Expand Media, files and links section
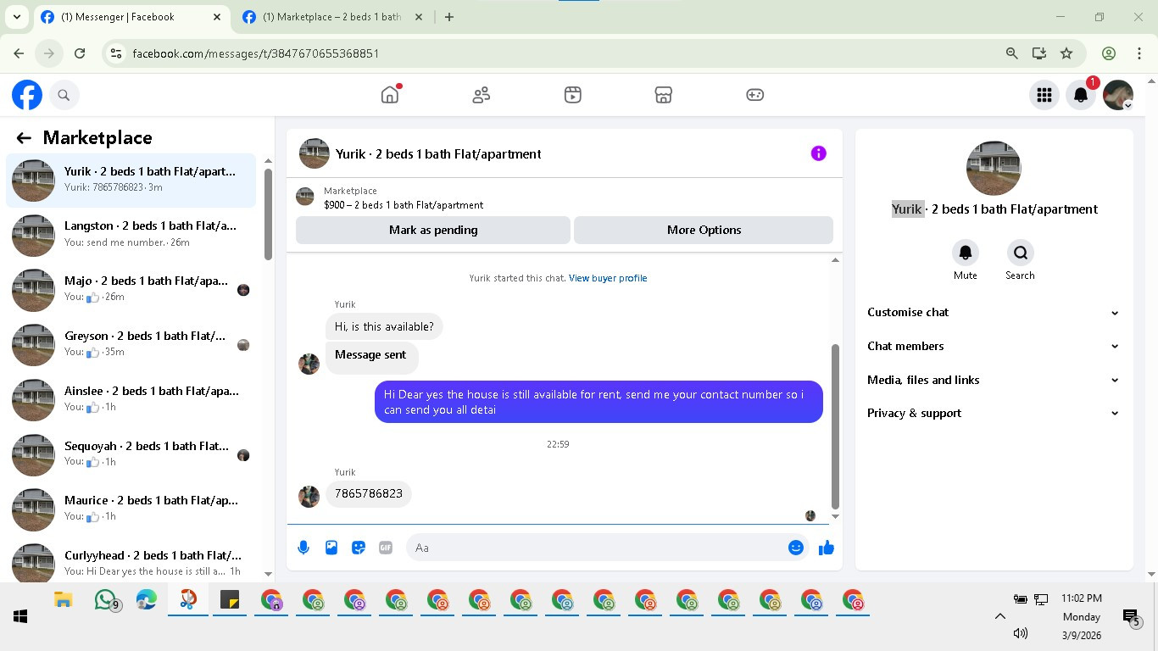The height and width of the screenshot is (651, 1158). 993,380
